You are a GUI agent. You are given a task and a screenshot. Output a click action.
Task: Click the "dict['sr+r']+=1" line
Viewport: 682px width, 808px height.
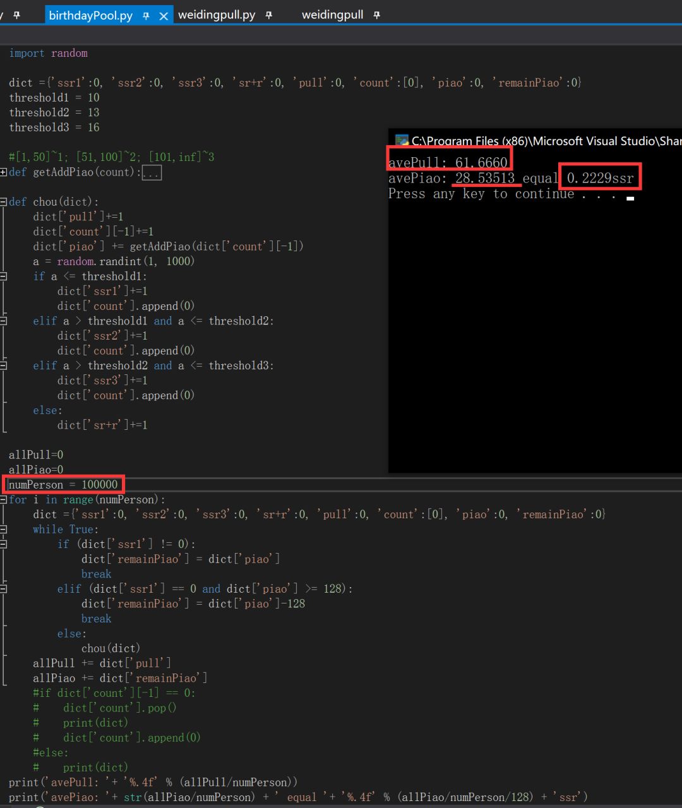click(x=102, y=425)
